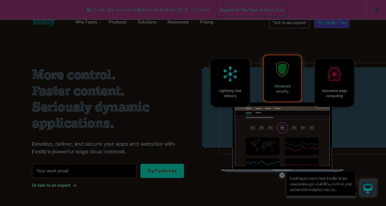The image size is (386, 206).
Task: Click Talk to an expert button
Action: 289,23
